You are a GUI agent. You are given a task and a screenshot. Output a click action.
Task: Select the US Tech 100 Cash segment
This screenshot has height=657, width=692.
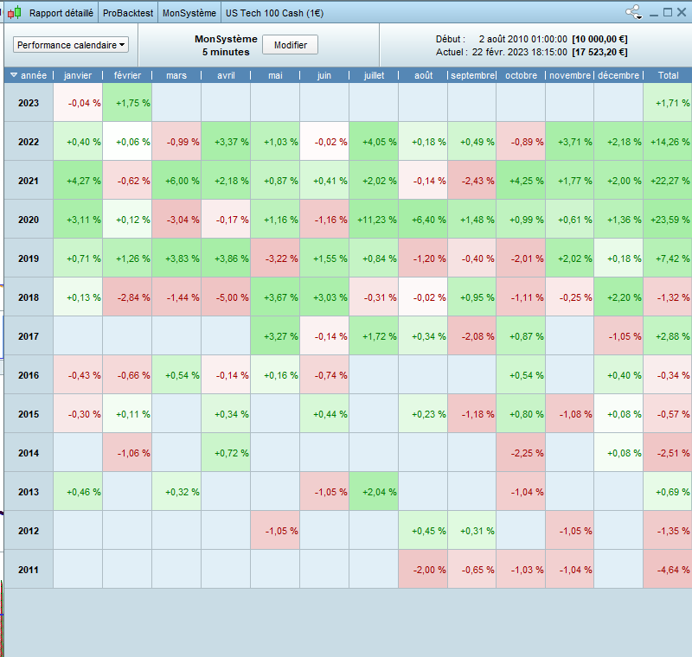(274, 13)
